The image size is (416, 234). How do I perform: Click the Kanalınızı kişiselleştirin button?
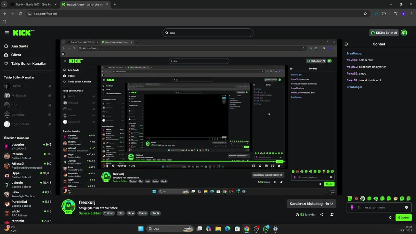(311, 204)
